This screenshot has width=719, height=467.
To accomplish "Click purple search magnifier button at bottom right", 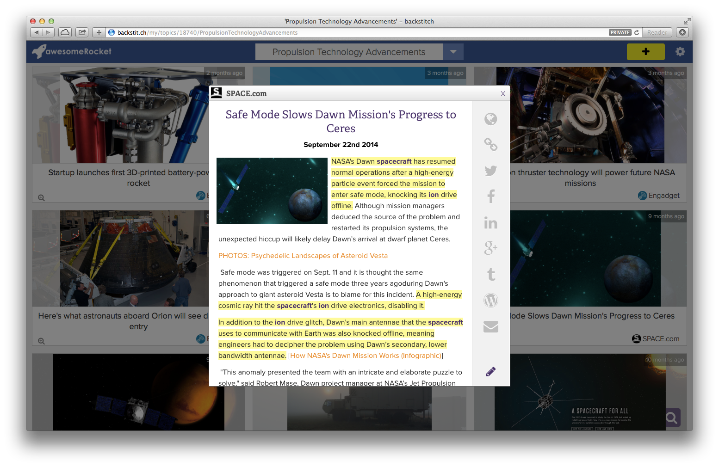I will [671, 418].
